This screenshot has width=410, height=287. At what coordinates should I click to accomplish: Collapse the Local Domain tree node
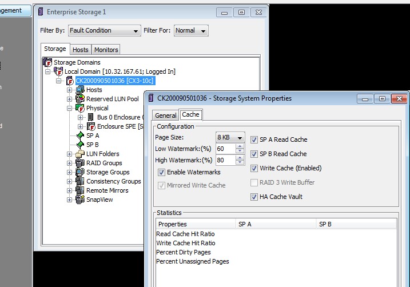pos(48,71)
